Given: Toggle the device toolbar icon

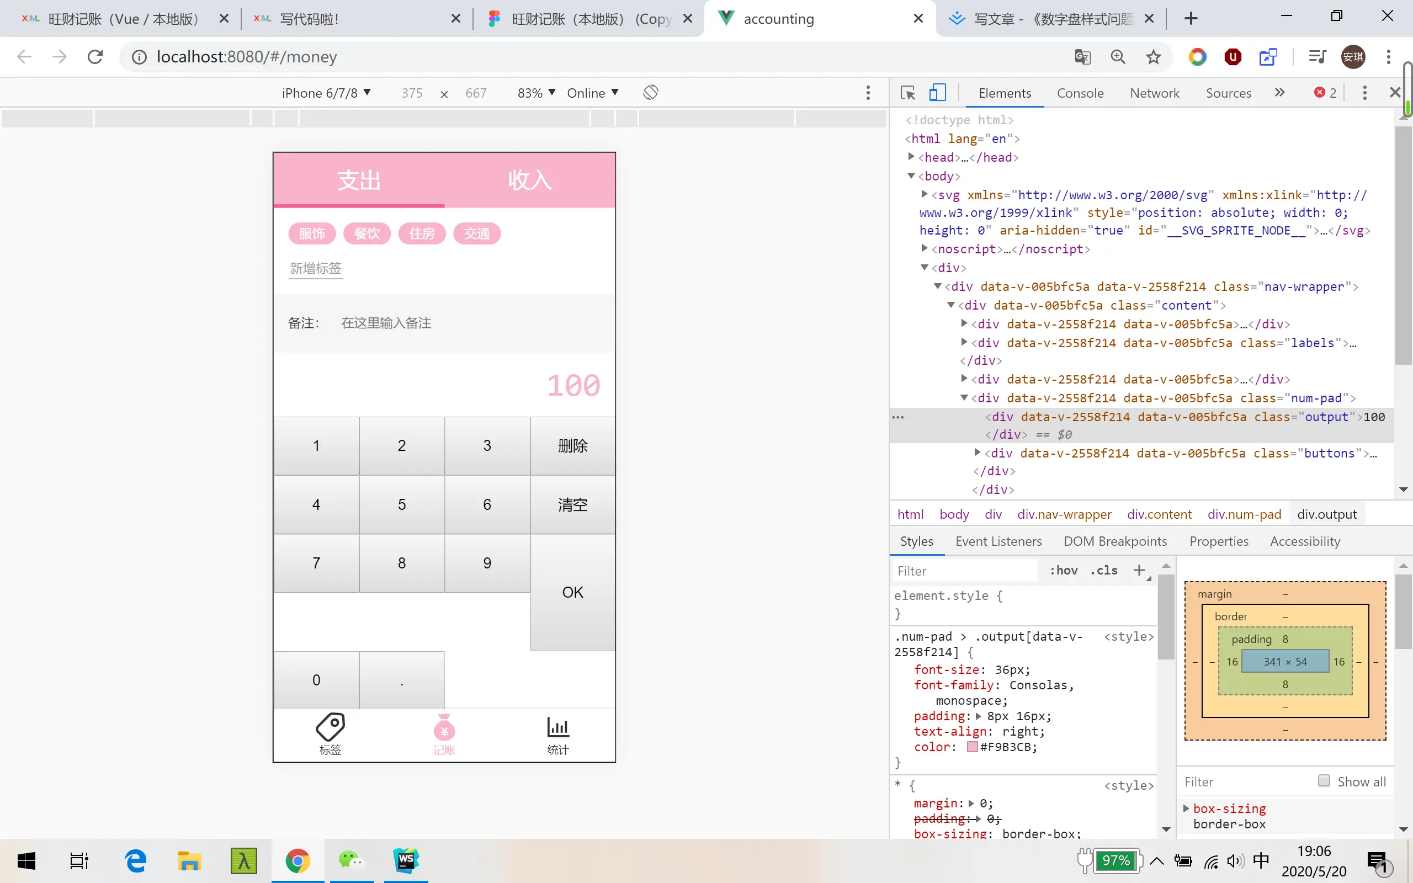Looking at the screenshot, I should [937, 93].
